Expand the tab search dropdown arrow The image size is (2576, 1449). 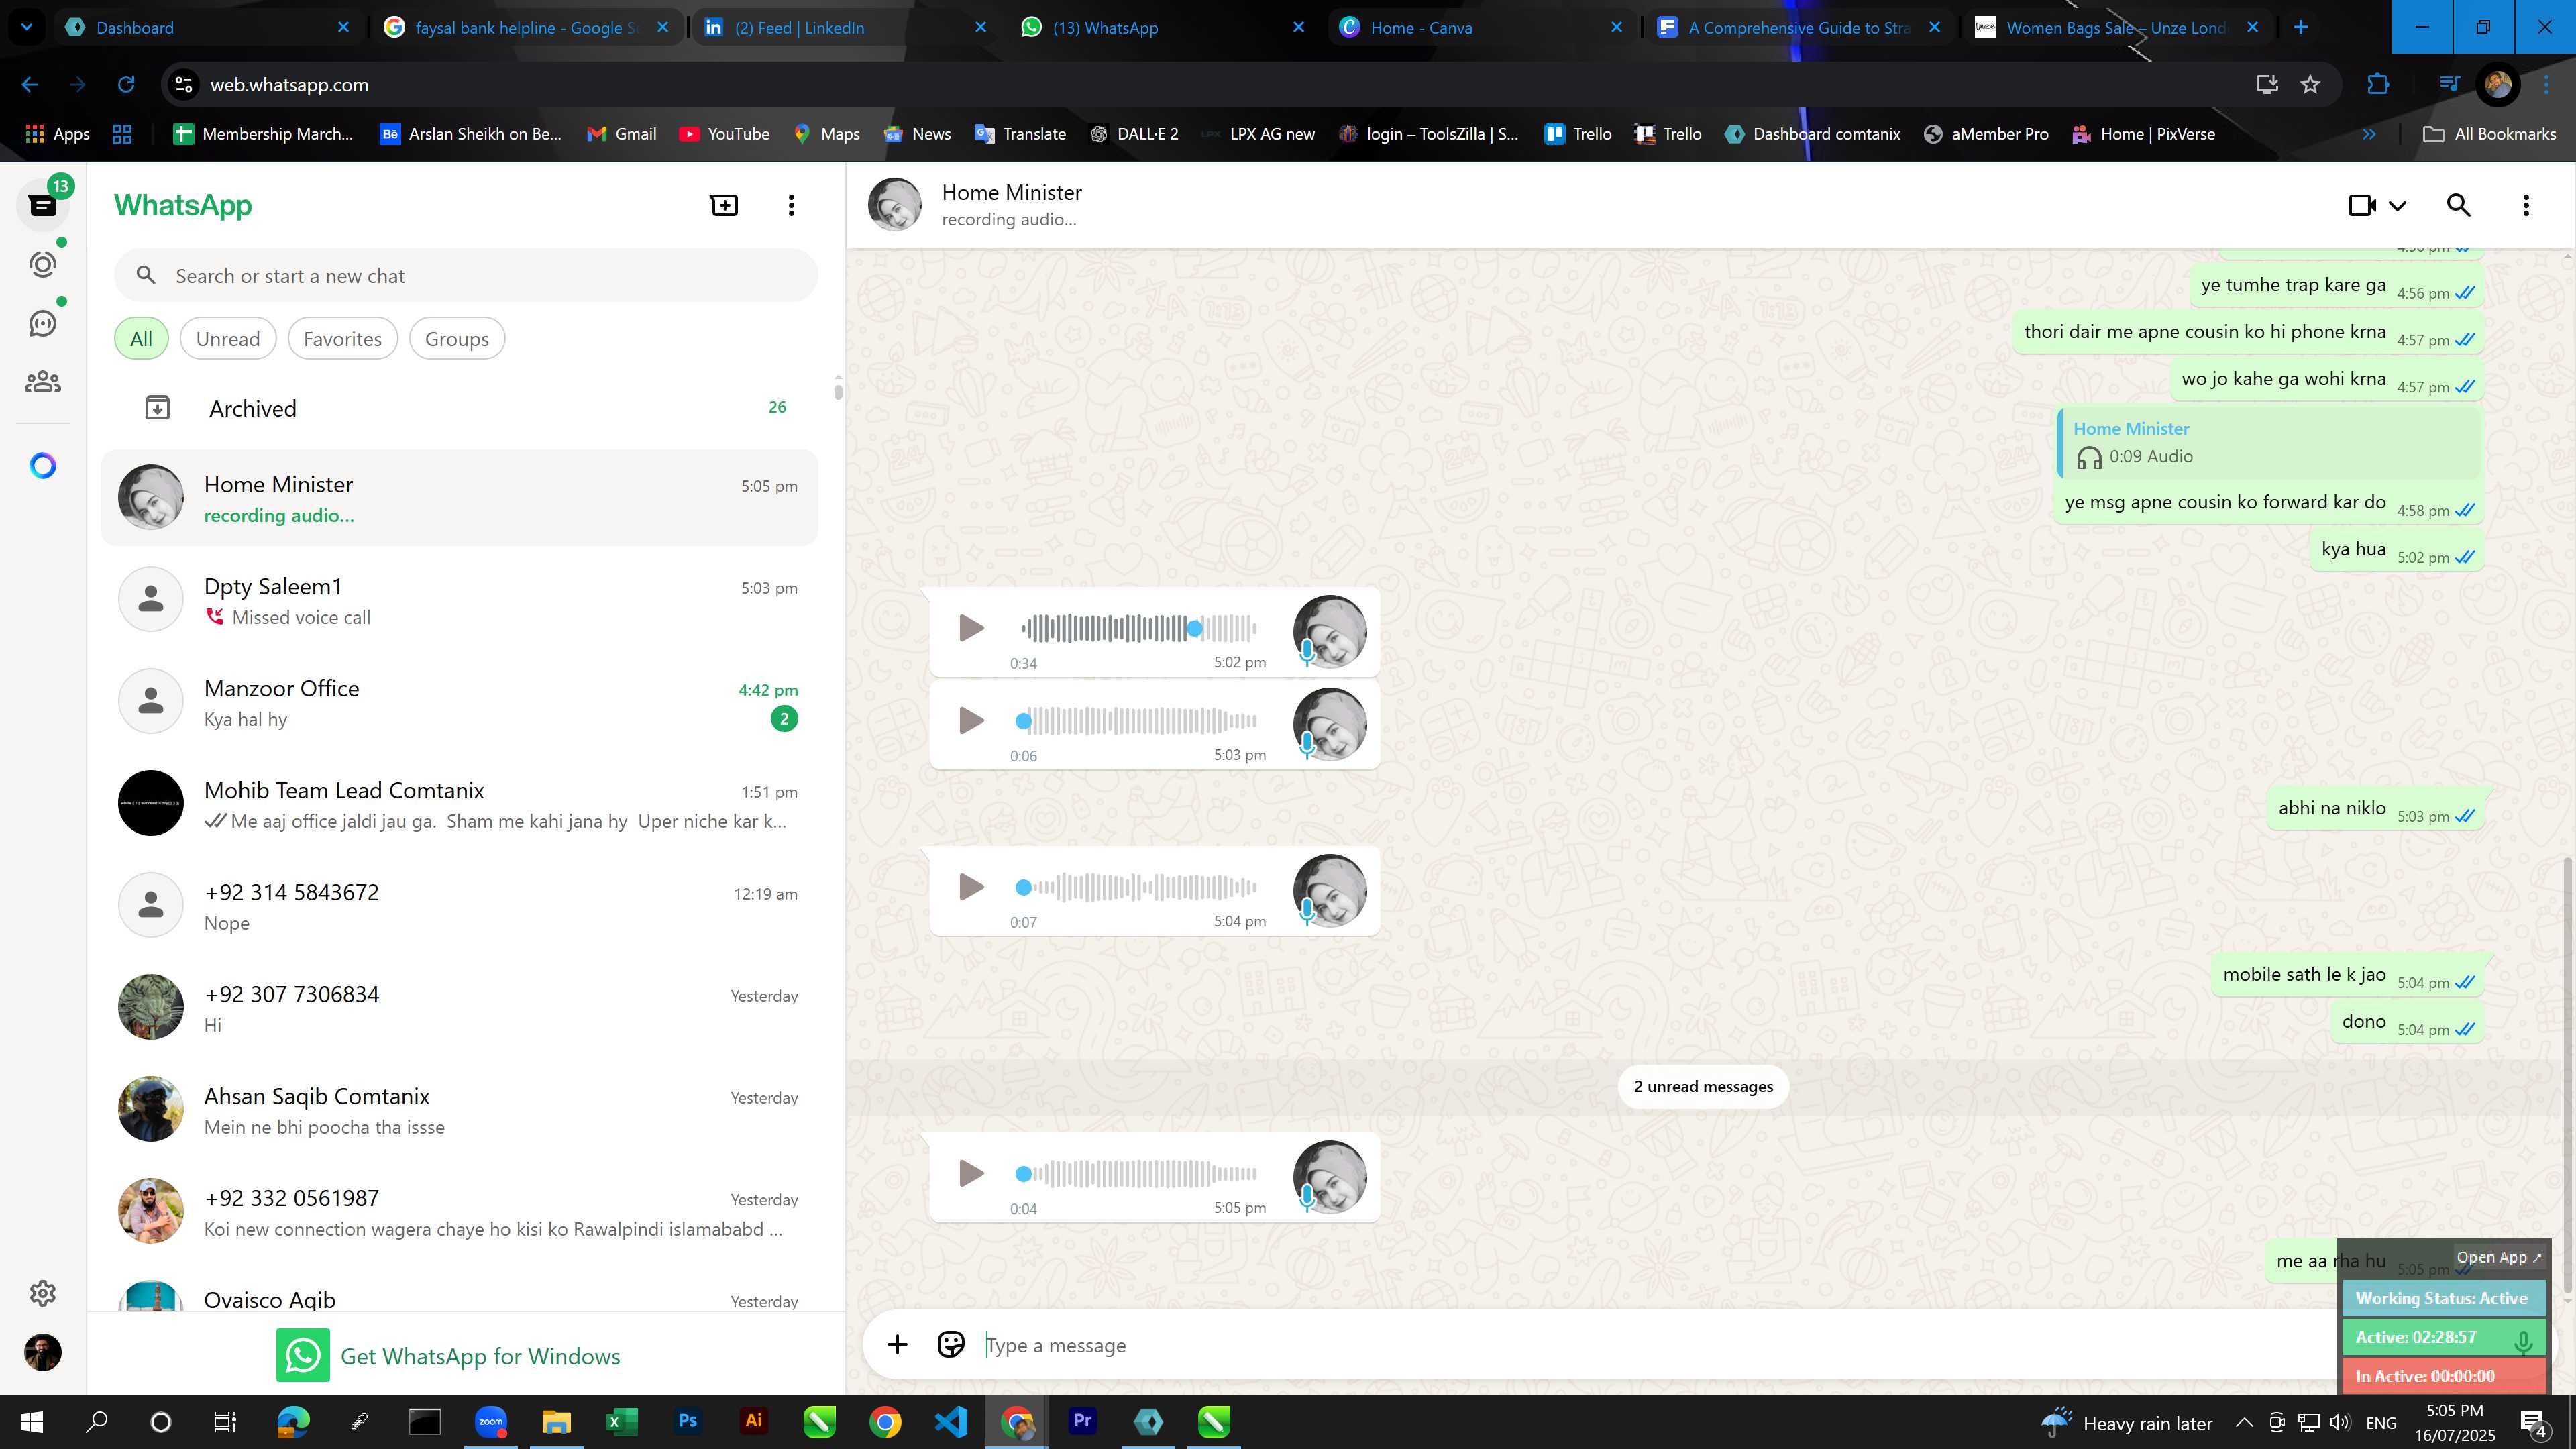[x=27, y=27]
